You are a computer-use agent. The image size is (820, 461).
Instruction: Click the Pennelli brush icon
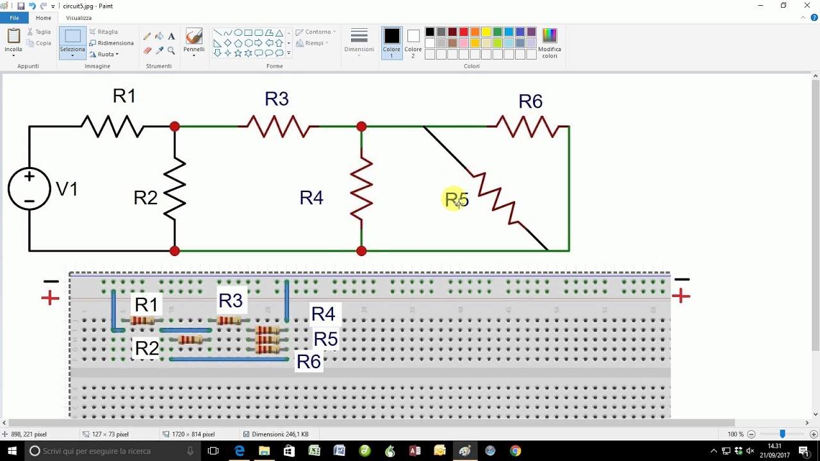click(x=193, y=36)
